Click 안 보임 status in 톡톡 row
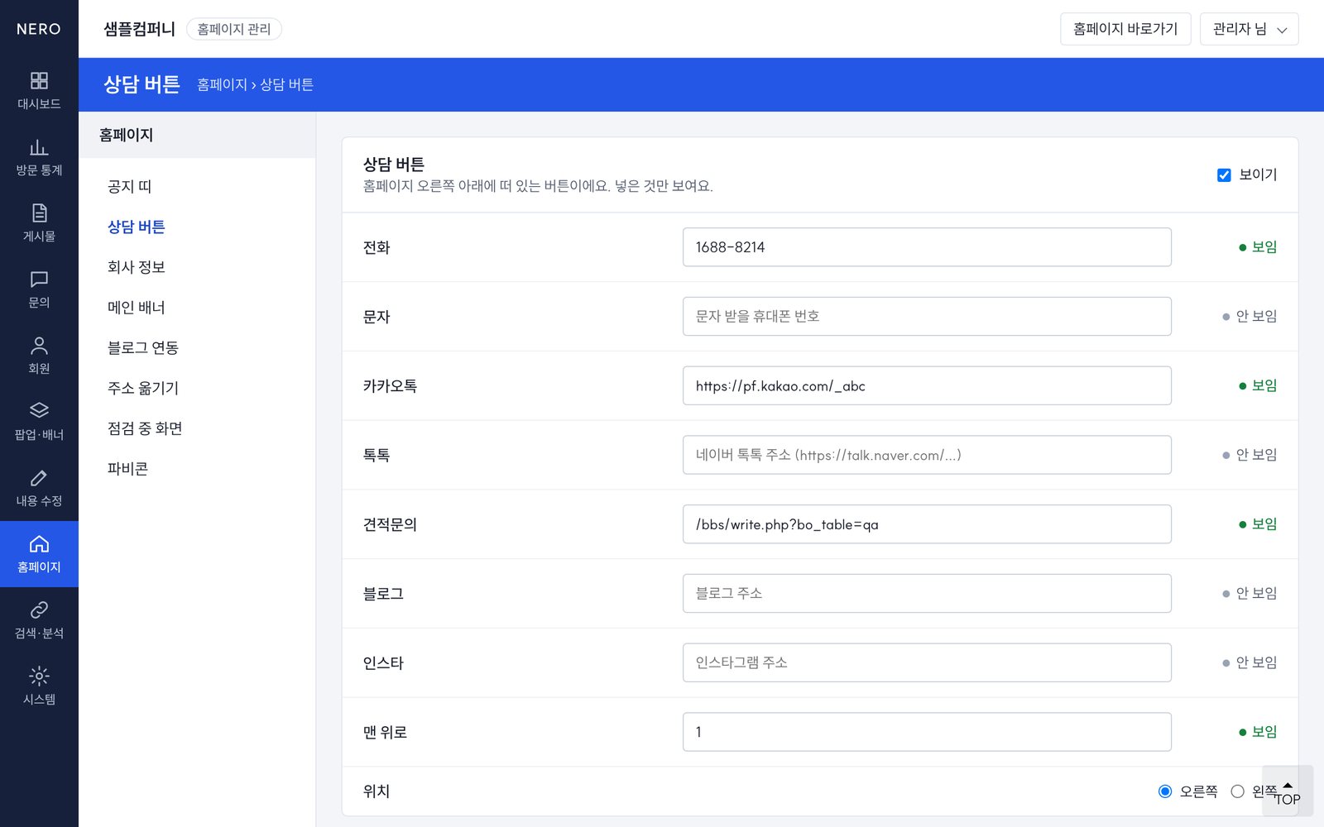The height and width of the screenshot is (827, 1324). [1250, 455]
